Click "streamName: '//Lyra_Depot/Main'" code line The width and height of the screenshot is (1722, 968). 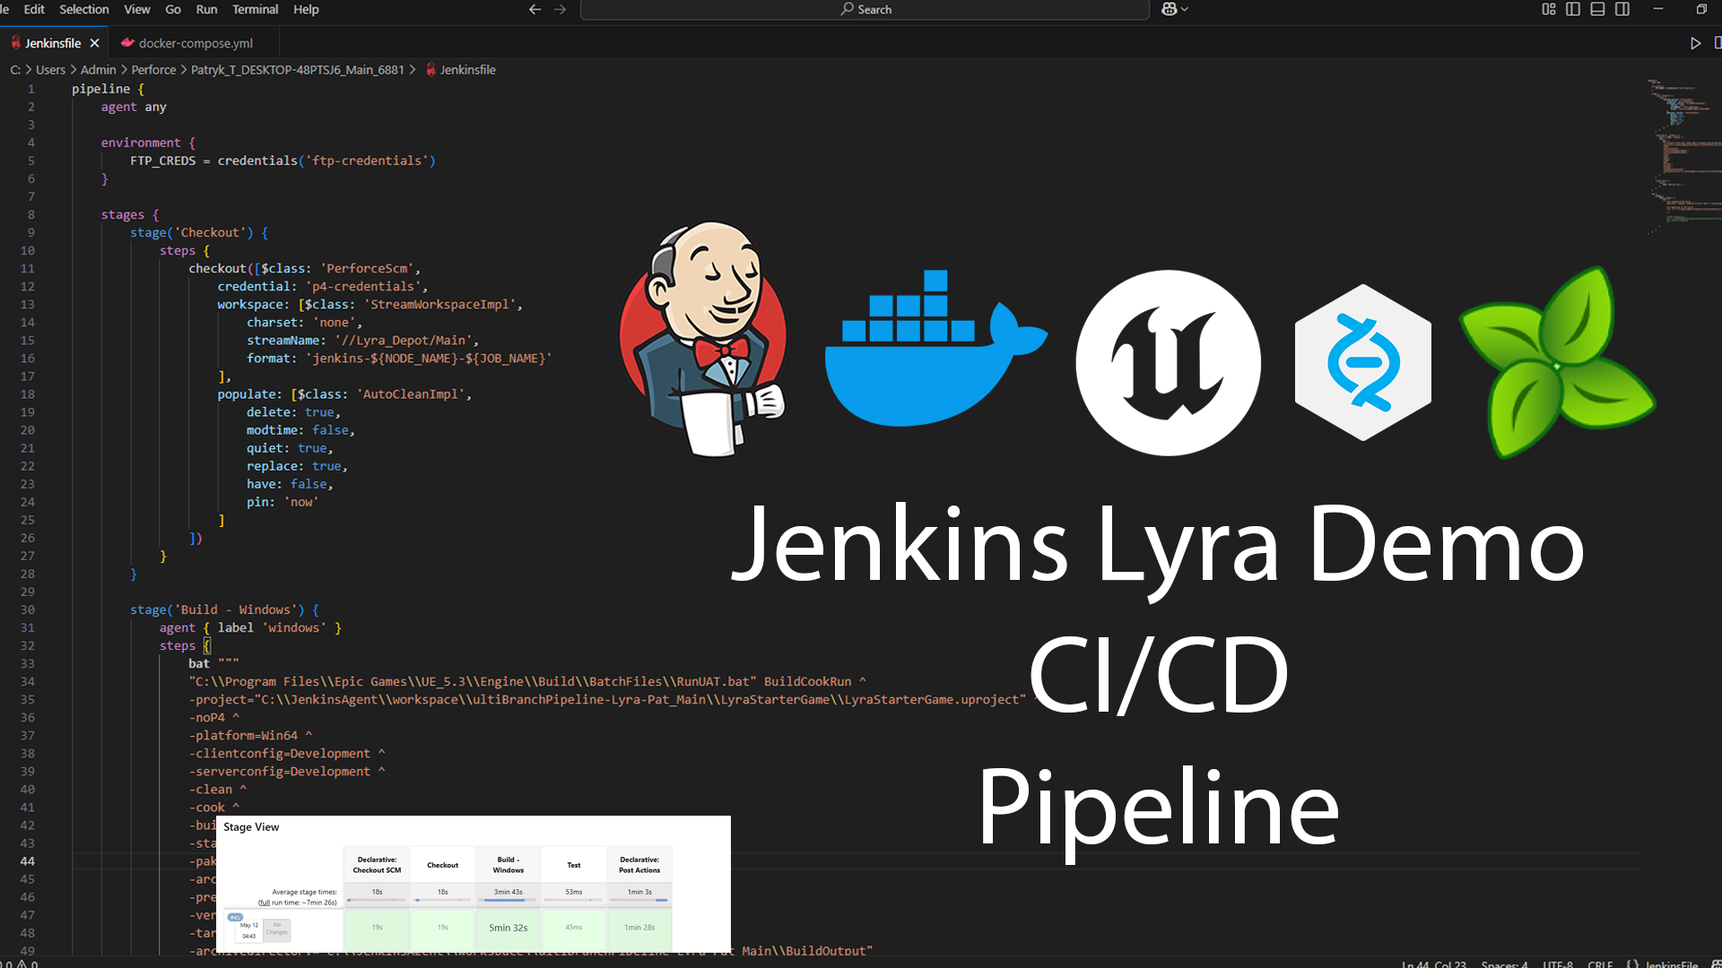coord(362,340)
